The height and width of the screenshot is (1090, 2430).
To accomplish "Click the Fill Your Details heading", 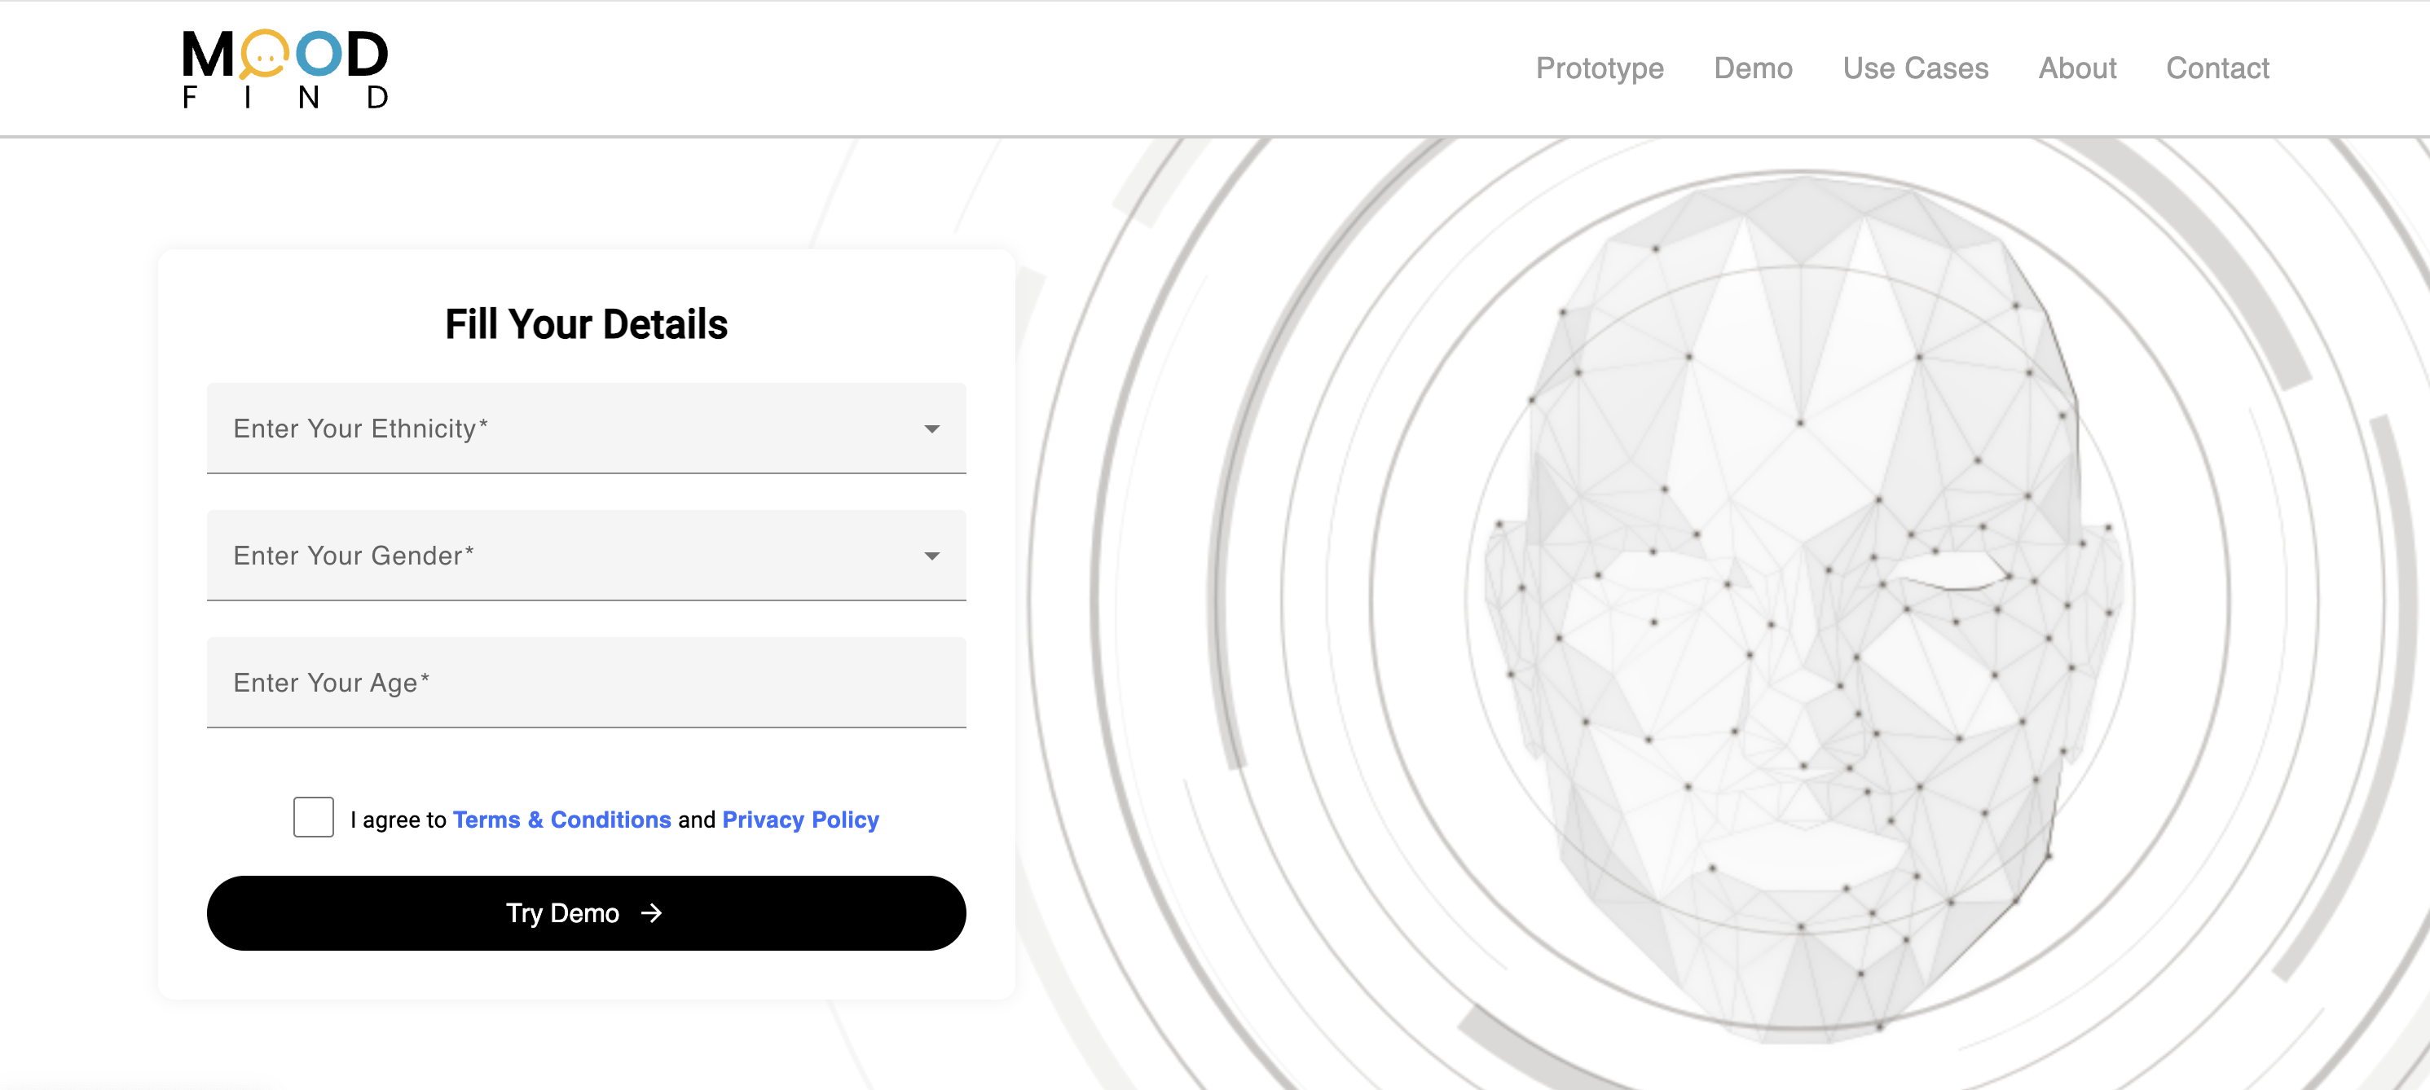I will coord(586,324).
